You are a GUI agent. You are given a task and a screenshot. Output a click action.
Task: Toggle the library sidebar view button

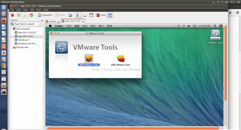pos(78,15)
